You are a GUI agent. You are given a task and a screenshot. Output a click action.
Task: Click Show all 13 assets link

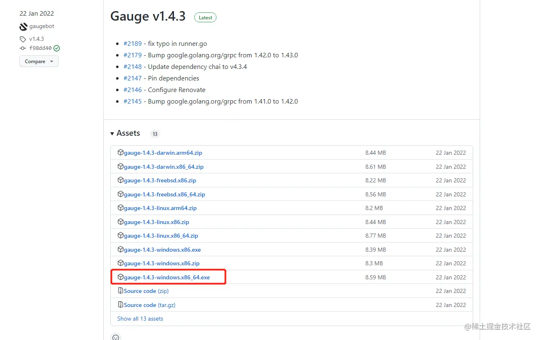140,319
